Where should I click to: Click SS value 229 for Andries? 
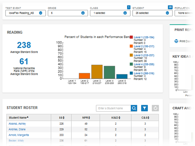pyautogui.click(x=61, y=129)
